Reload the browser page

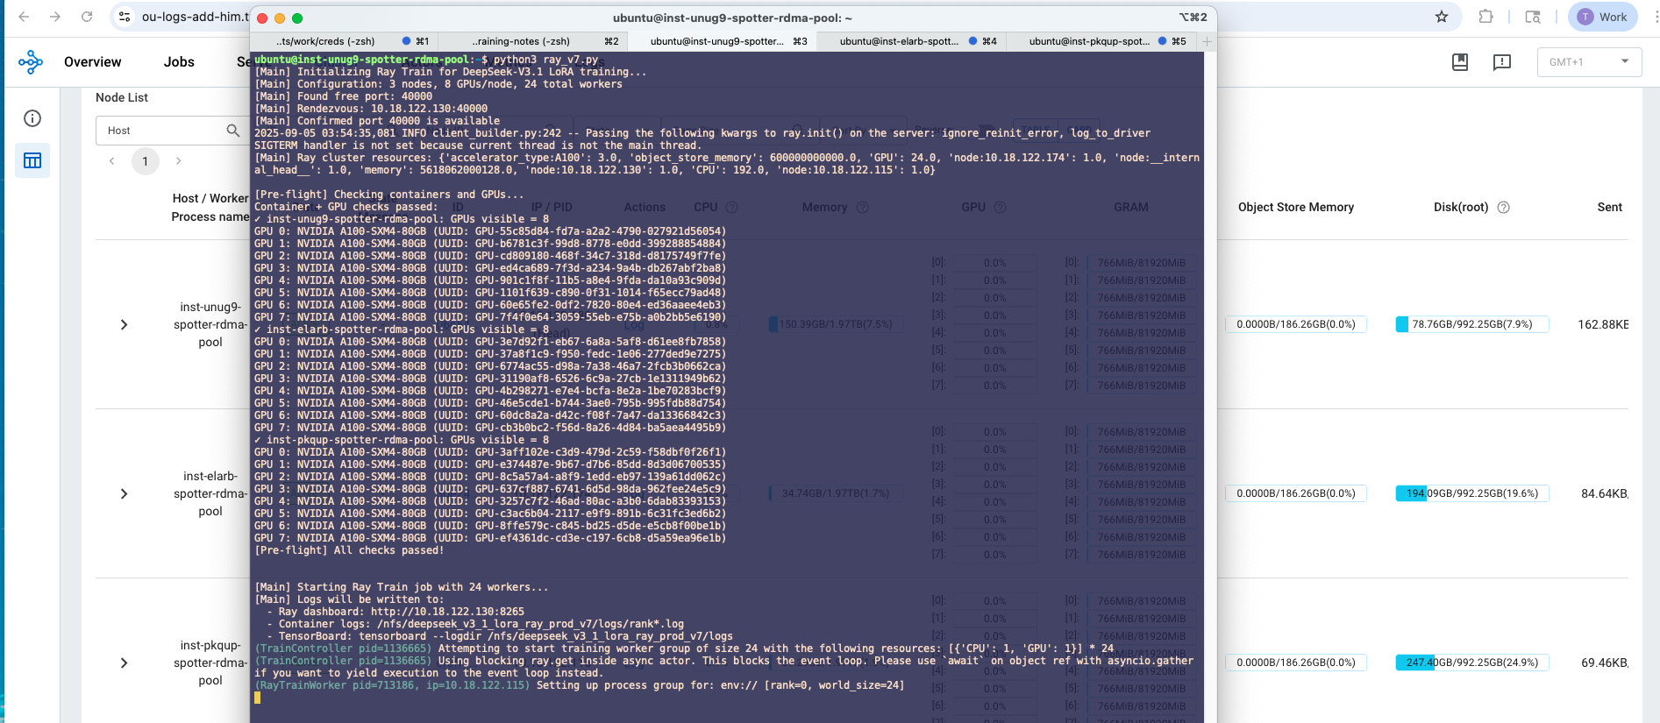87,17
